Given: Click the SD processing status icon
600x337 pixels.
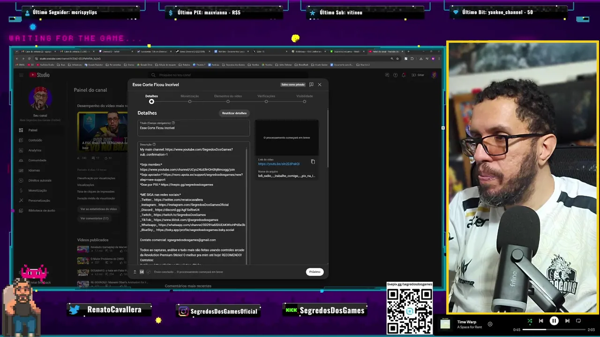Looking at the screenshot, I should (142, 272).
